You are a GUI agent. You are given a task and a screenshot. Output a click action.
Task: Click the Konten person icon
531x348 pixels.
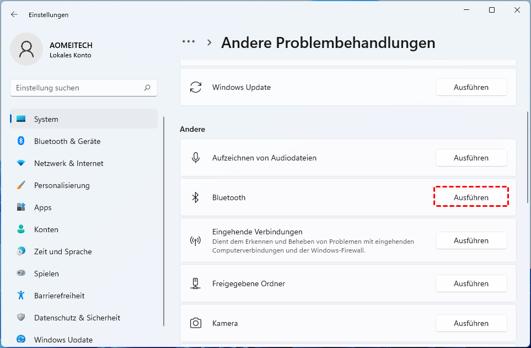(21, 229)
